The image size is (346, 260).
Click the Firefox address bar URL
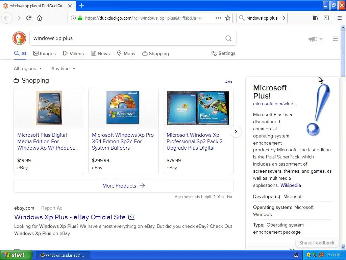pyautogui.click(x=143, y=18)
